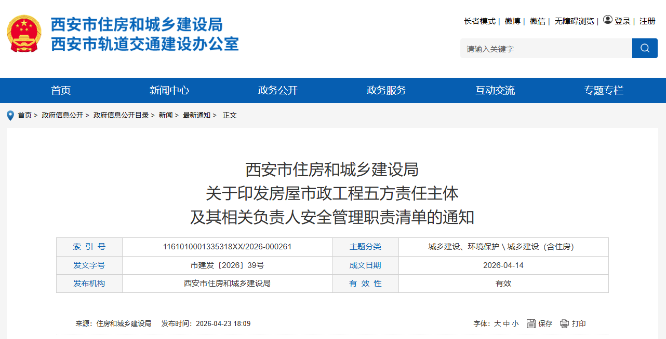Enable 长者模式 elder mode
Screen dimensions: 666x339
click(x=479, y=21)
